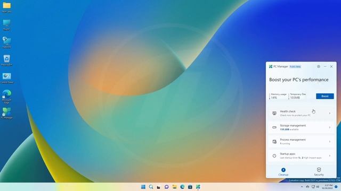Click the Startup apps power icon

pos(274,155)
